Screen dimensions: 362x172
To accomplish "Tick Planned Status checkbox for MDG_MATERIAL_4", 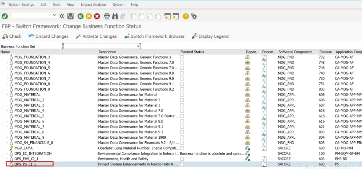I will tap(182, 111).
